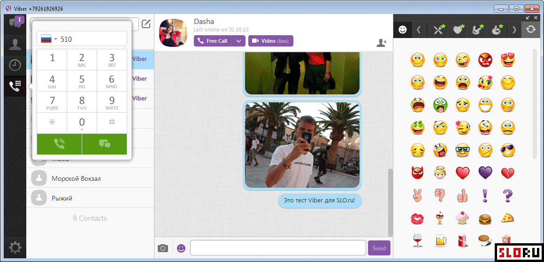Viewport: 544px width, 262px height.
Task: Insert the victory hand emoticon
Action: pos(417,196)
